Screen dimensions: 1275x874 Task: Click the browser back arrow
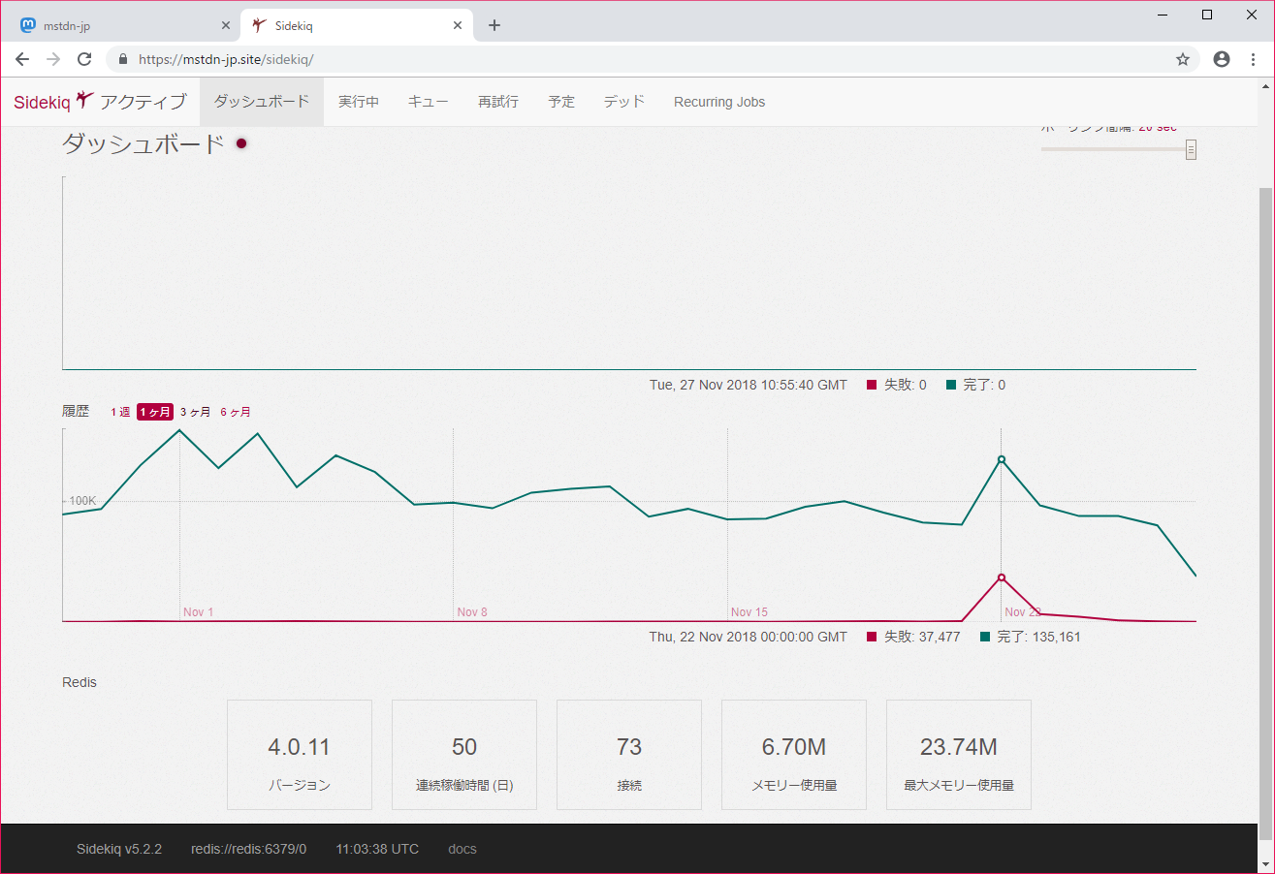point(22,59)
